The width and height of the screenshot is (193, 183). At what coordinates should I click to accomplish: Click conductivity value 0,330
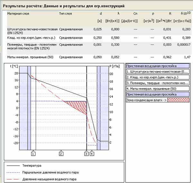point(115,44)
